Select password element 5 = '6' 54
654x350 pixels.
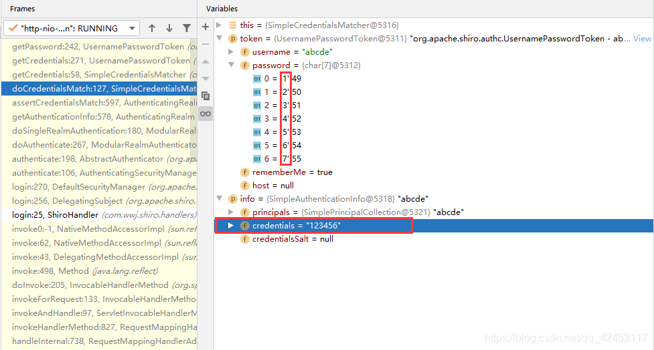434,145
